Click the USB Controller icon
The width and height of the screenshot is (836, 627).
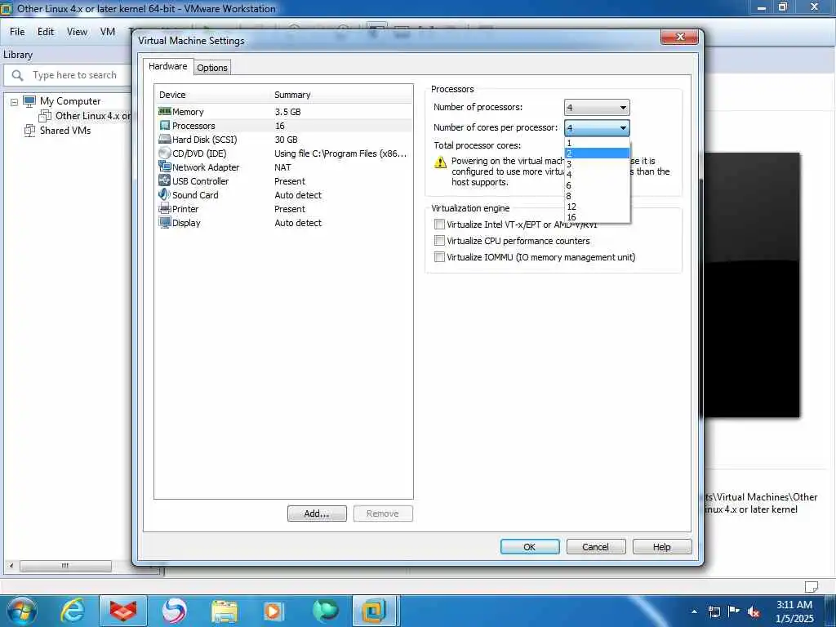click(164, 180)
